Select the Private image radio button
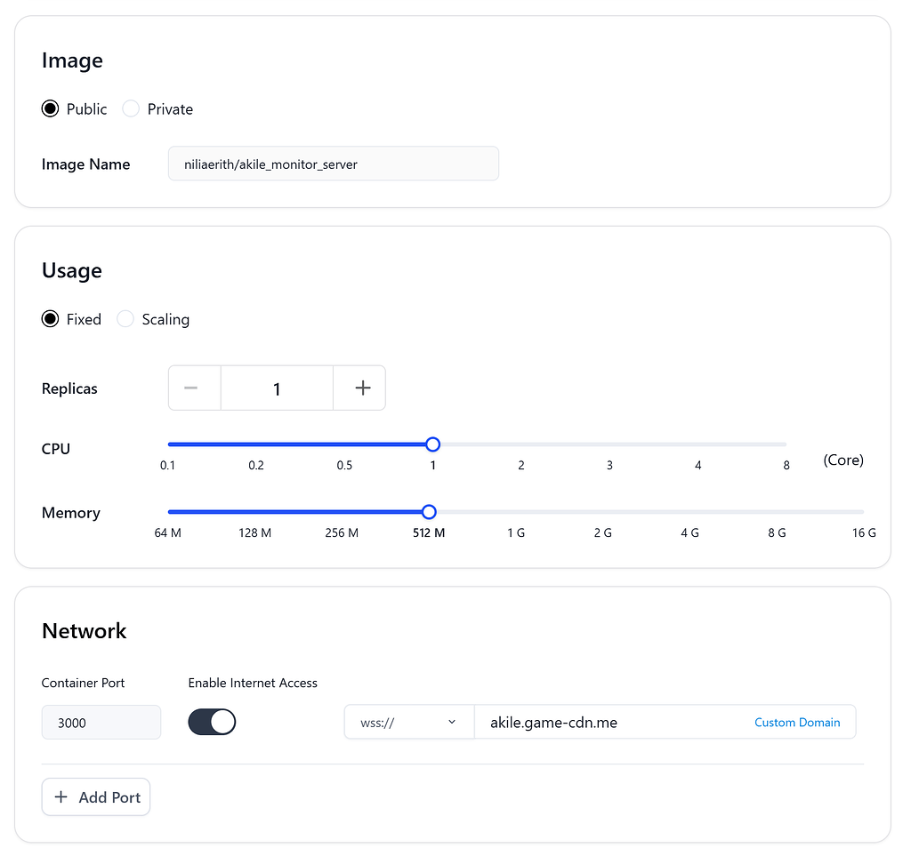911x848 pixels. point(131,108)
